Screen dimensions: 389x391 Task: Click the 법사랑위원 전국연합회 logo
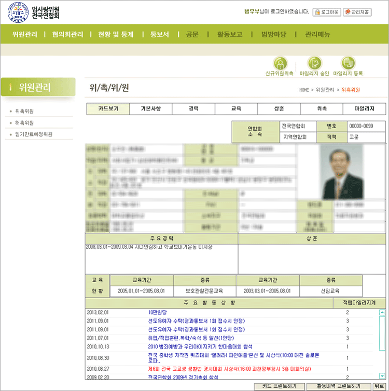34,12
